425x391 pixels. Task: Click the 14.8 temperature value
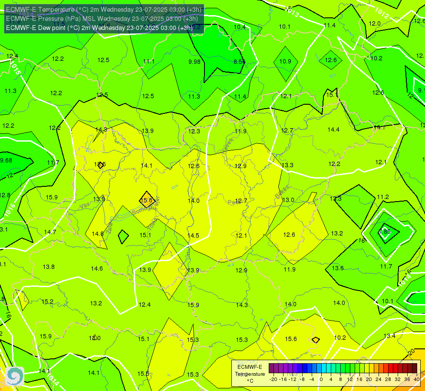(x=98, y=234)
